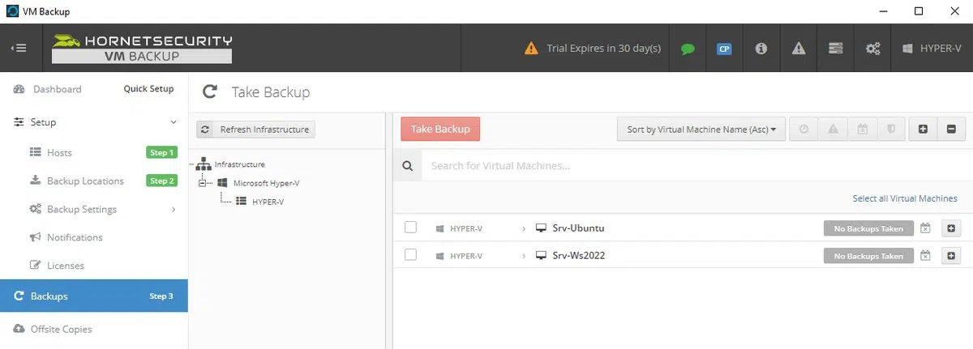Collapse the sidebar with hamburger icon
The height and width of the screenshot is (349, 973).
tap(18, 48)
